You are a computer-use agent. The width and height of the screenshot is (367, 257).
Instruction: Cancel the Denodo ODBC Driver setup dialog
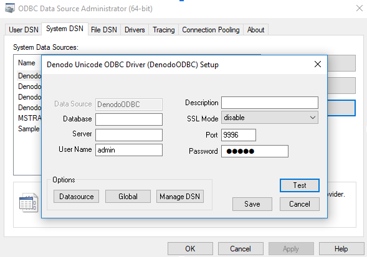(299, 204)
